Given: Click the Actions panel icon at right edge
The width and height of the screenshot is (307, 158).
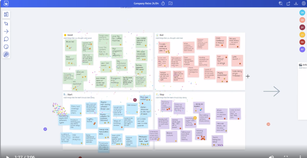Looking at the screenshot, I should click(x=300, y=65).
